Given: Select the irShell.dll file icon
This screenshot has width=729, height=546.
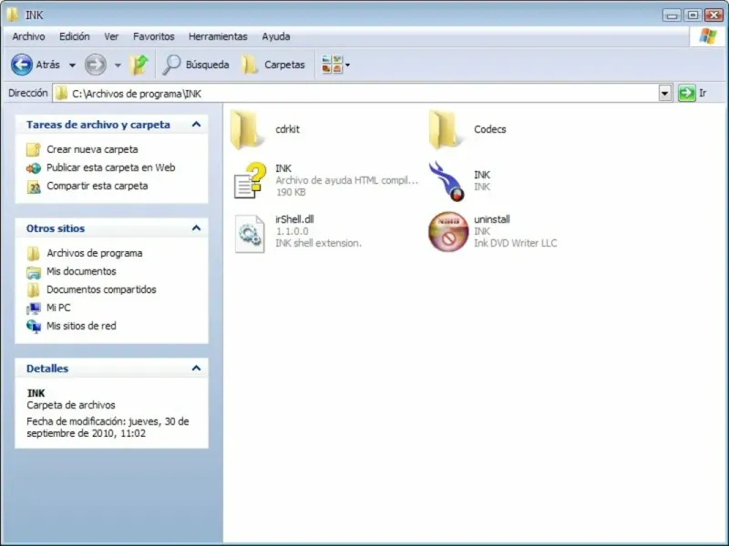Looking at the screenshot, I should tap(250, 234).
